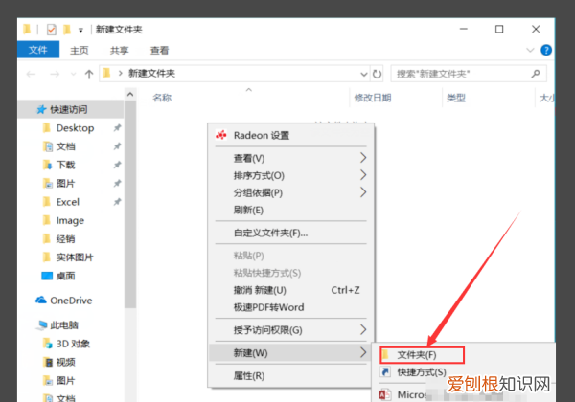Go up one folder level arrow

(89, 75)
